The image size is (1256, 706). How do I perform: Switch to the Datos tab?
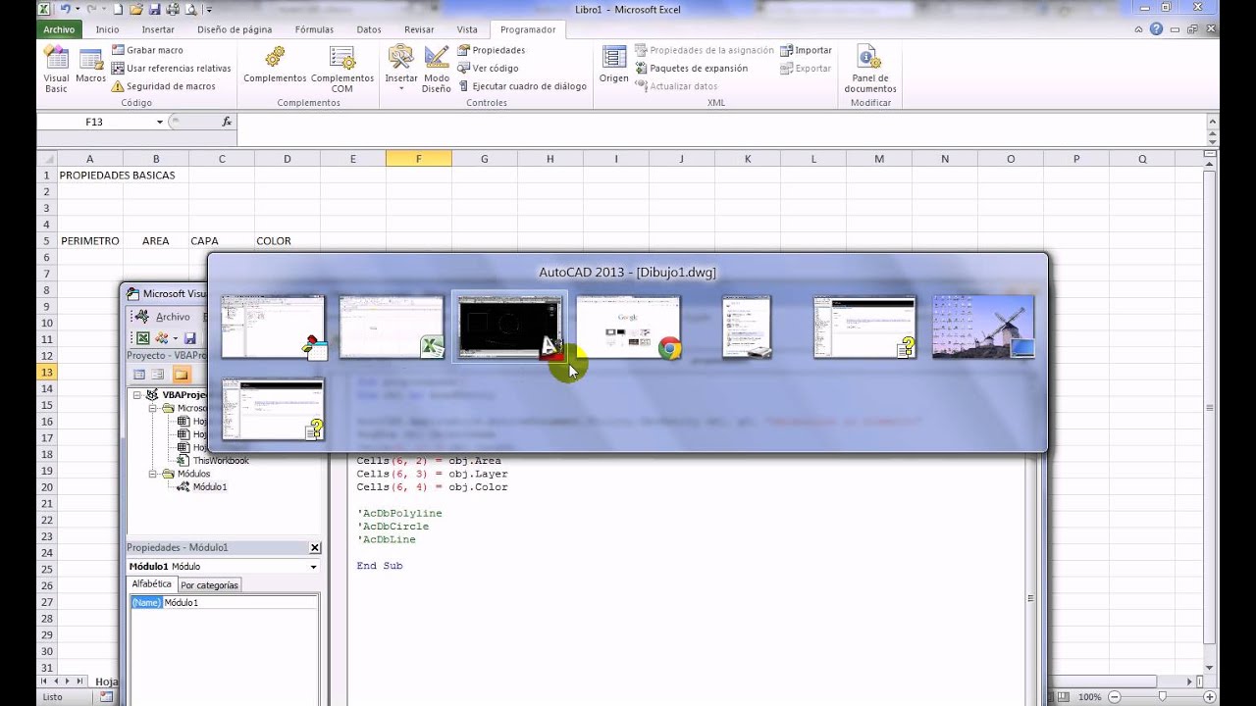(x=369, y=29)
